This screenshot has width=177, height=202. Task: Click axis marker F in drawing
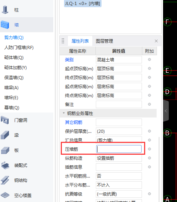pyautogui.click(x=167, y=22)
